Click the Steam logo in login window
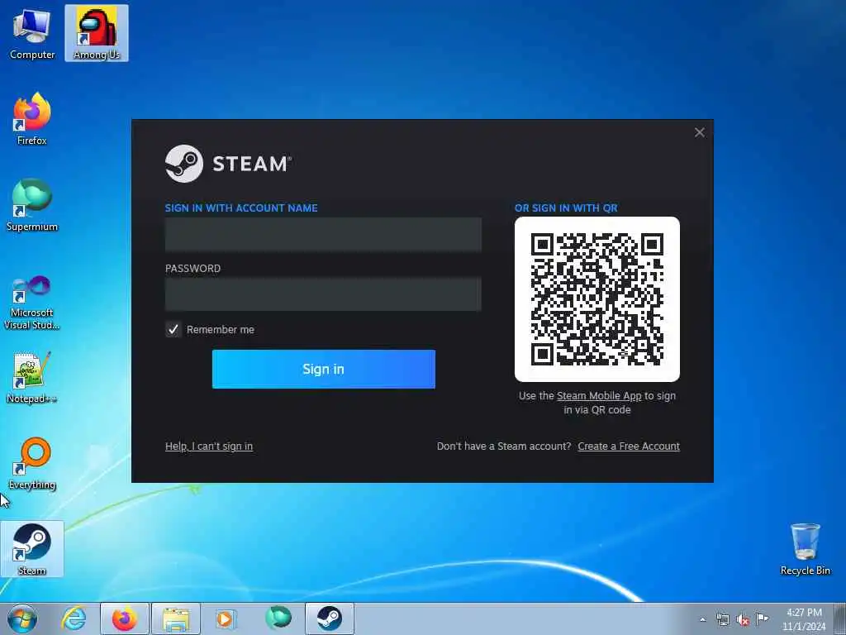 click(x=228, y=164)
